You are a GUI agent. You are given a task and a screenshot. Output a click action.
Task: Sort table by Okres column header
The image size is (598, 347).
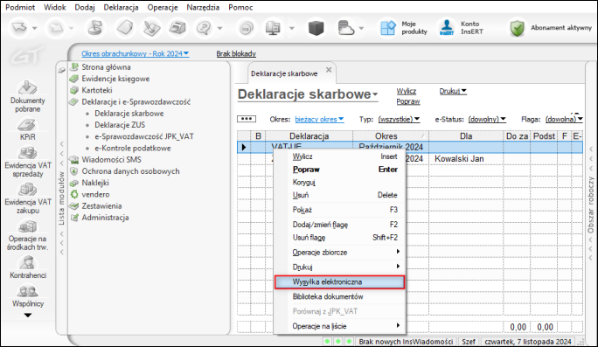pyautogui.click(x=391, y=136)
